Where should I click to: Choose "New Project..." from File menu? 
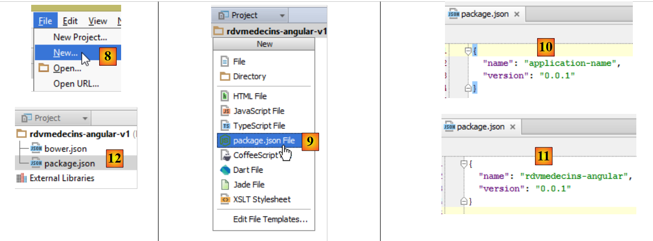tap(80, 37)
